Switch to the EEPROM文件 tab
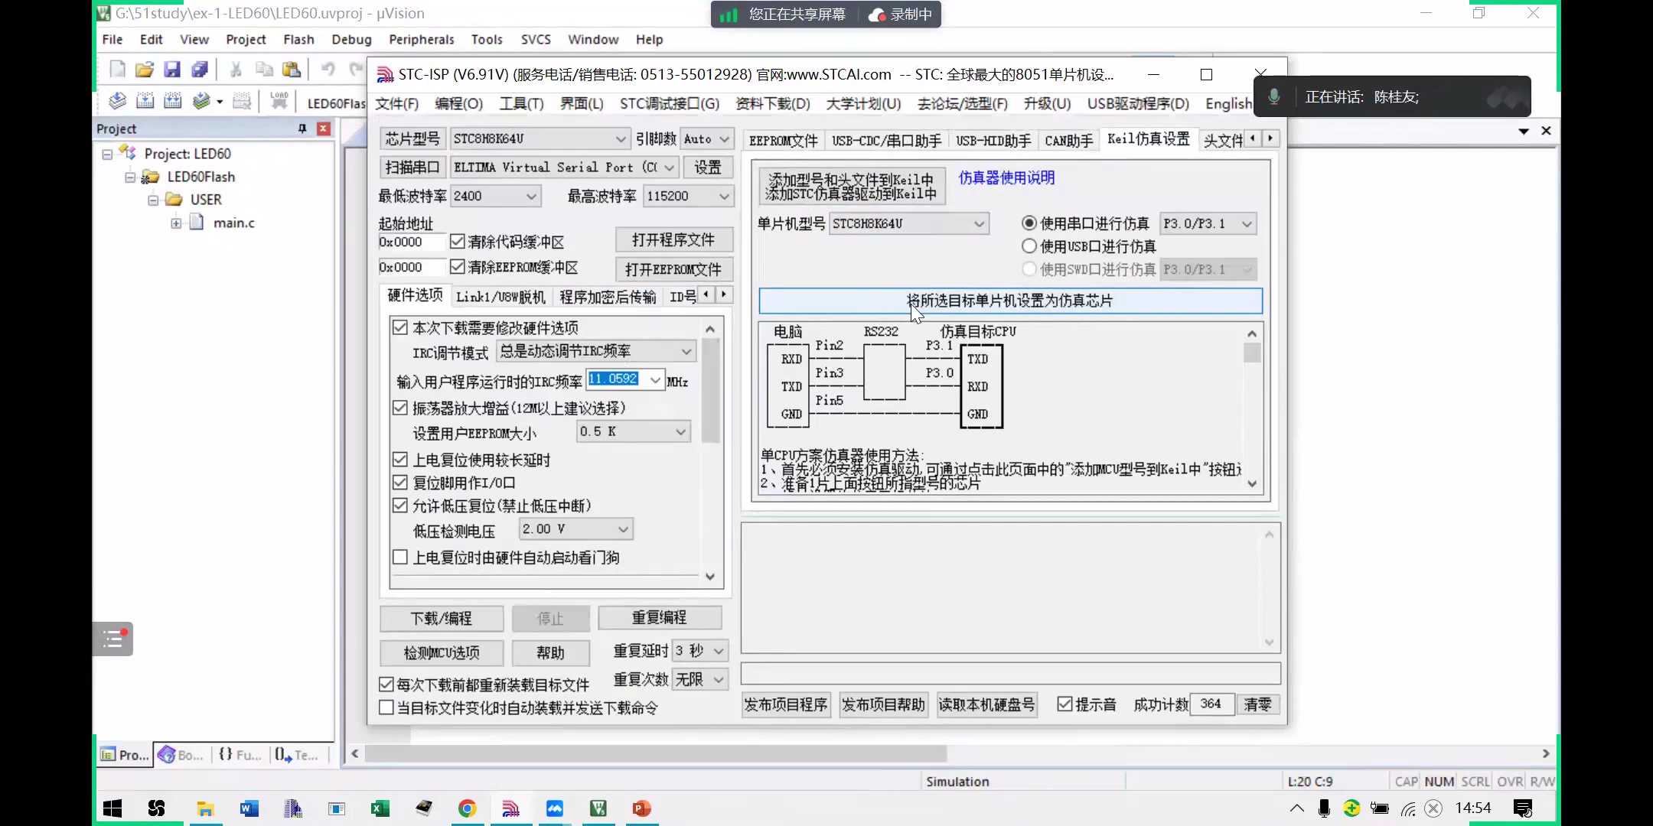 coord(784,141)
